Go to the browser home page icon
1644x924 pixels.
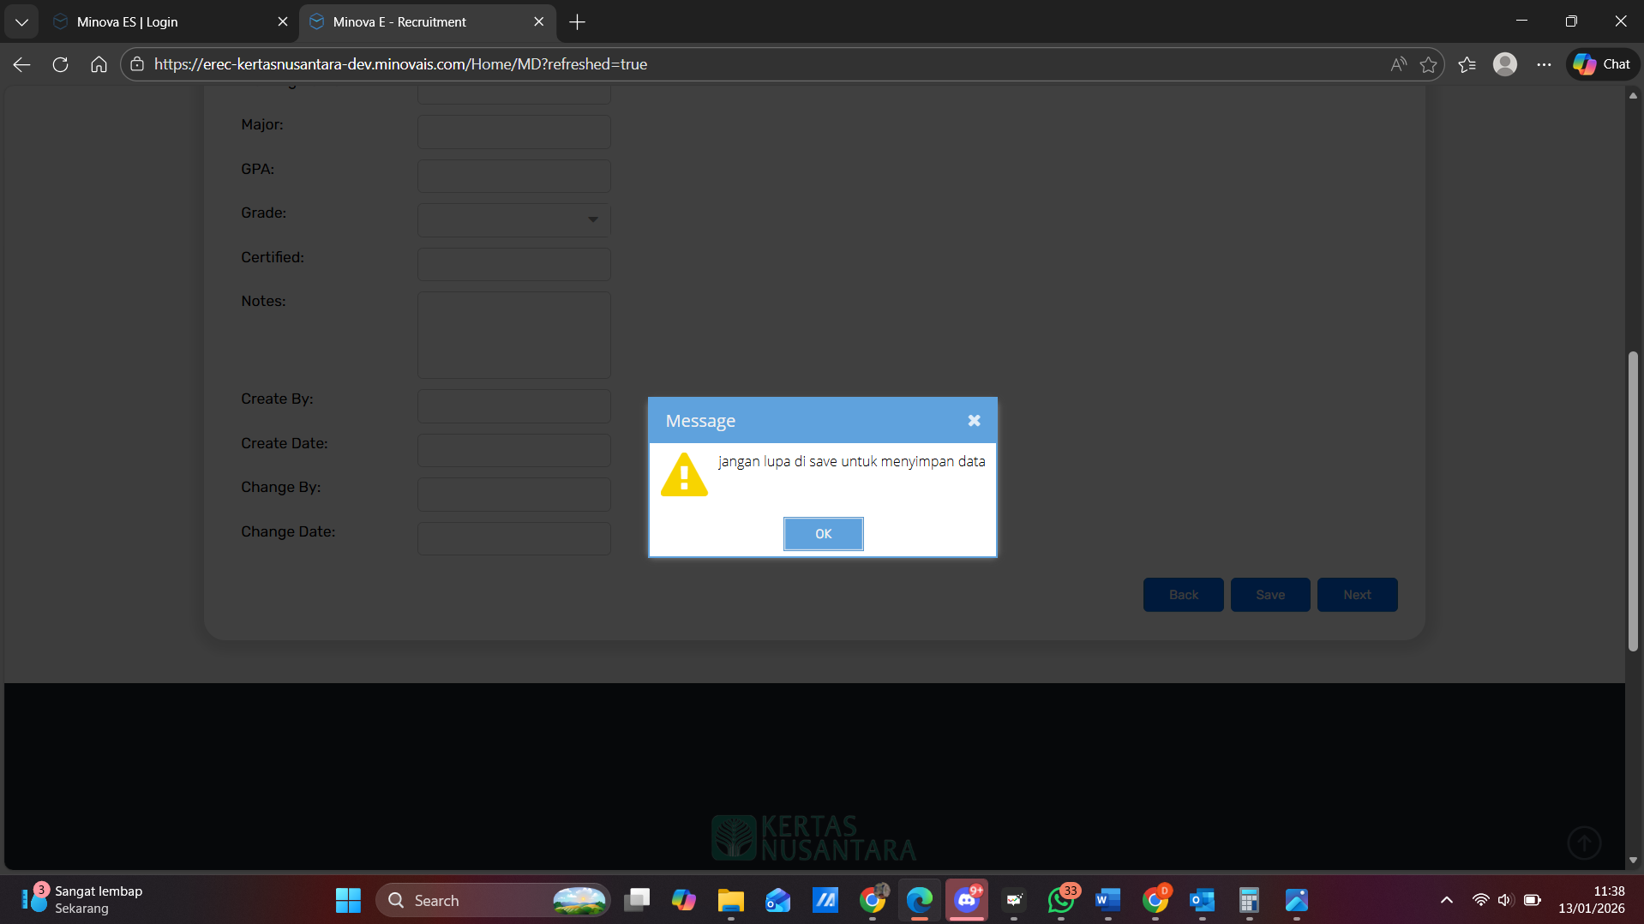point(99,64)
